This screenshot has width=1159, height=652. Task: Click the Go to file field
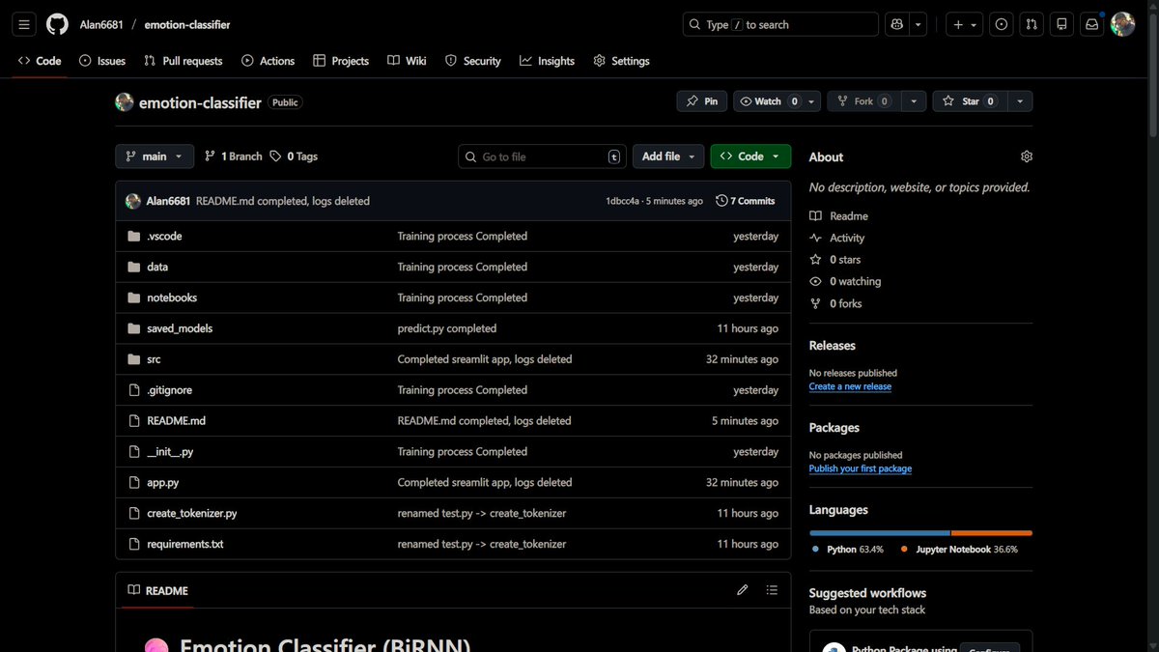543,156
